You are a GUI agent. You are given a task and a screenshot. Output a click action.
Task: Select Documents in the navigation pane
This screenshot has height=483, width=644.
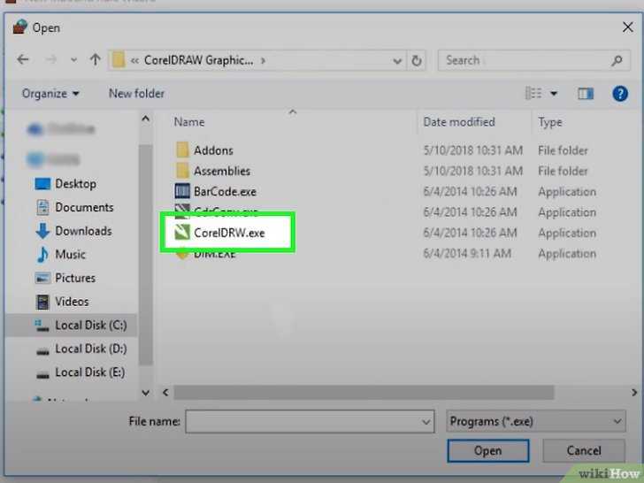coord(84,207)
